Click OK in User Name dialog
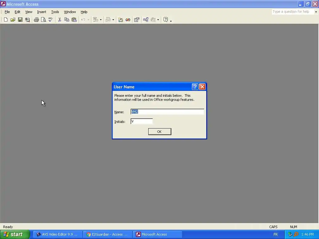319x239 pixels. [160, 132]
